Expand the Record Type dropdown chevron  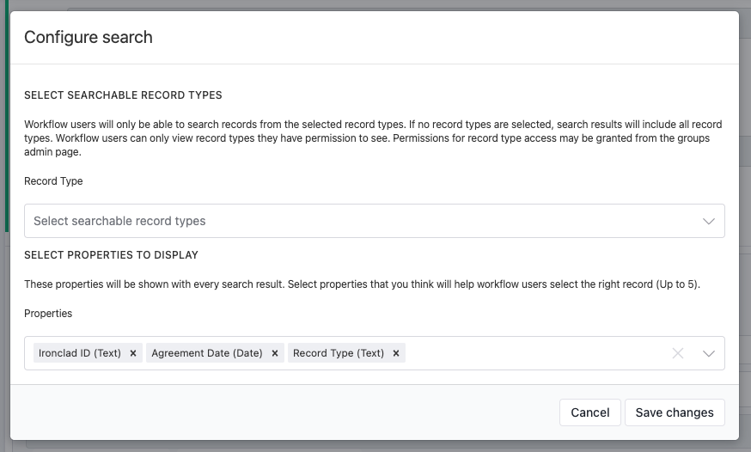709,221
